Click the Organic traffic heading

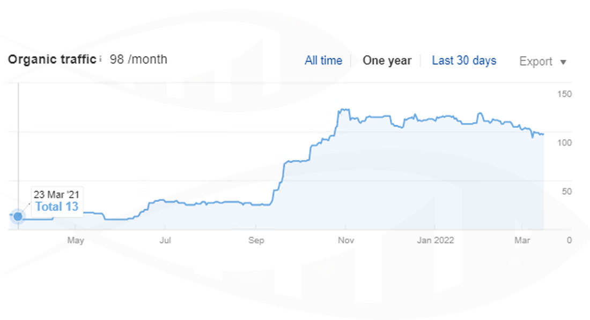click(51, 59)
